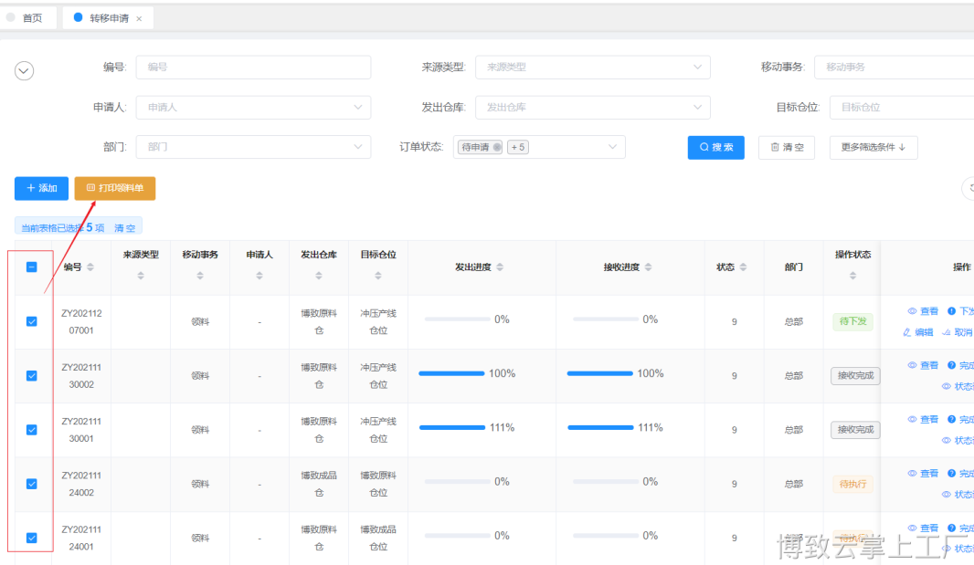
Task: Uncheck the row ZY20211124002 checkbox
Action: click(x=31, y=484)
